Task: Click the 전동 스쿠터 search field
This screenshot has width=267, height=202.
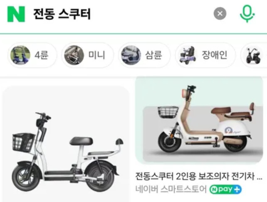Action: click(x=119, y=14)
